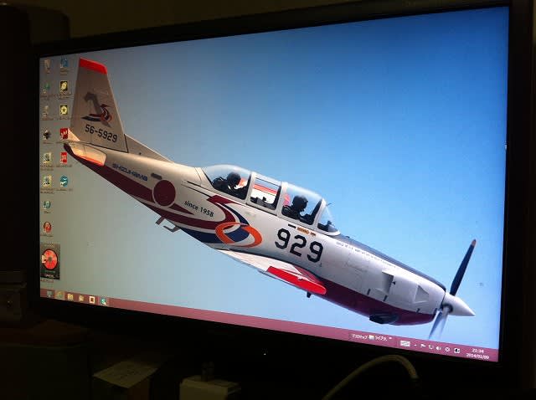Open the yellow File Explorer folder on the taskbar
536x400 pixels.
(70, 297)
